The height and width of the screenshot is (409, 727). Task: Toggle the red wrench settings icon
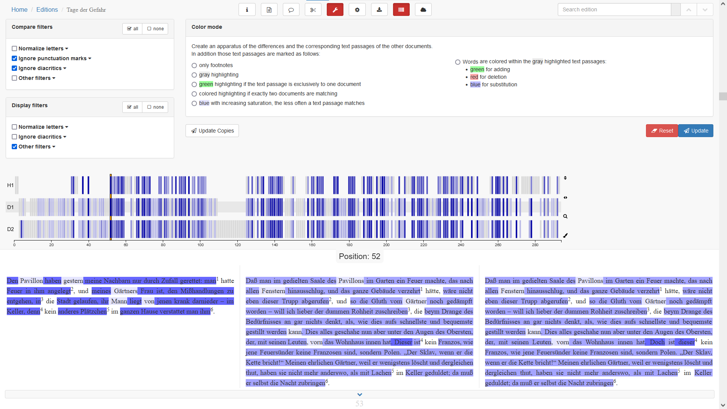(335, 10)
